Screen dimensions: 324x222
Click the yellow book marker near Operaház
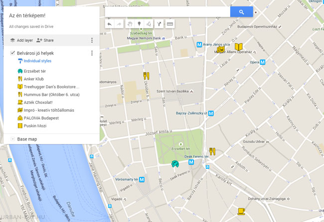[239, 47]
